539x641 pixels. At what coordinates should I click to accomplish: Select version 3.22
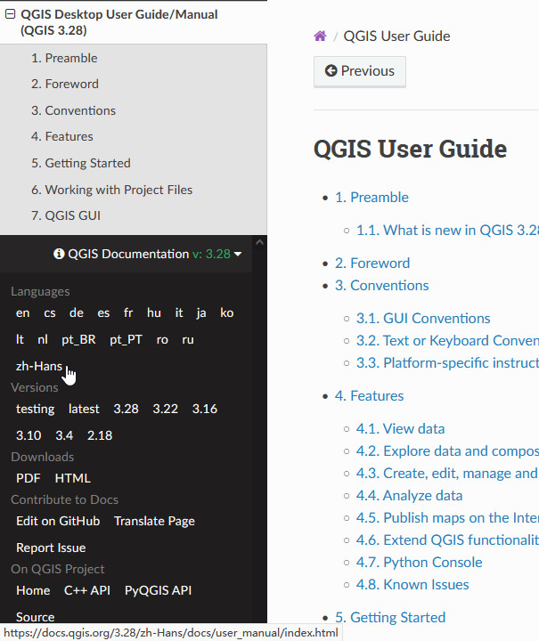tap(165, 410)
